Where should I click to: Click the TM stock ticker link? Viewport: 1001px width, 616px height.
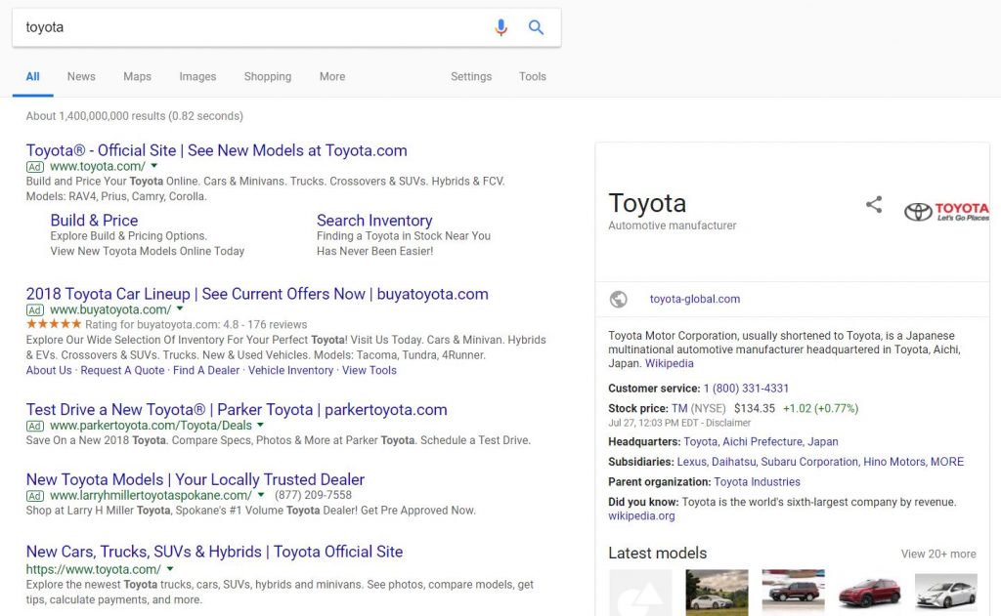pos(679,409)
